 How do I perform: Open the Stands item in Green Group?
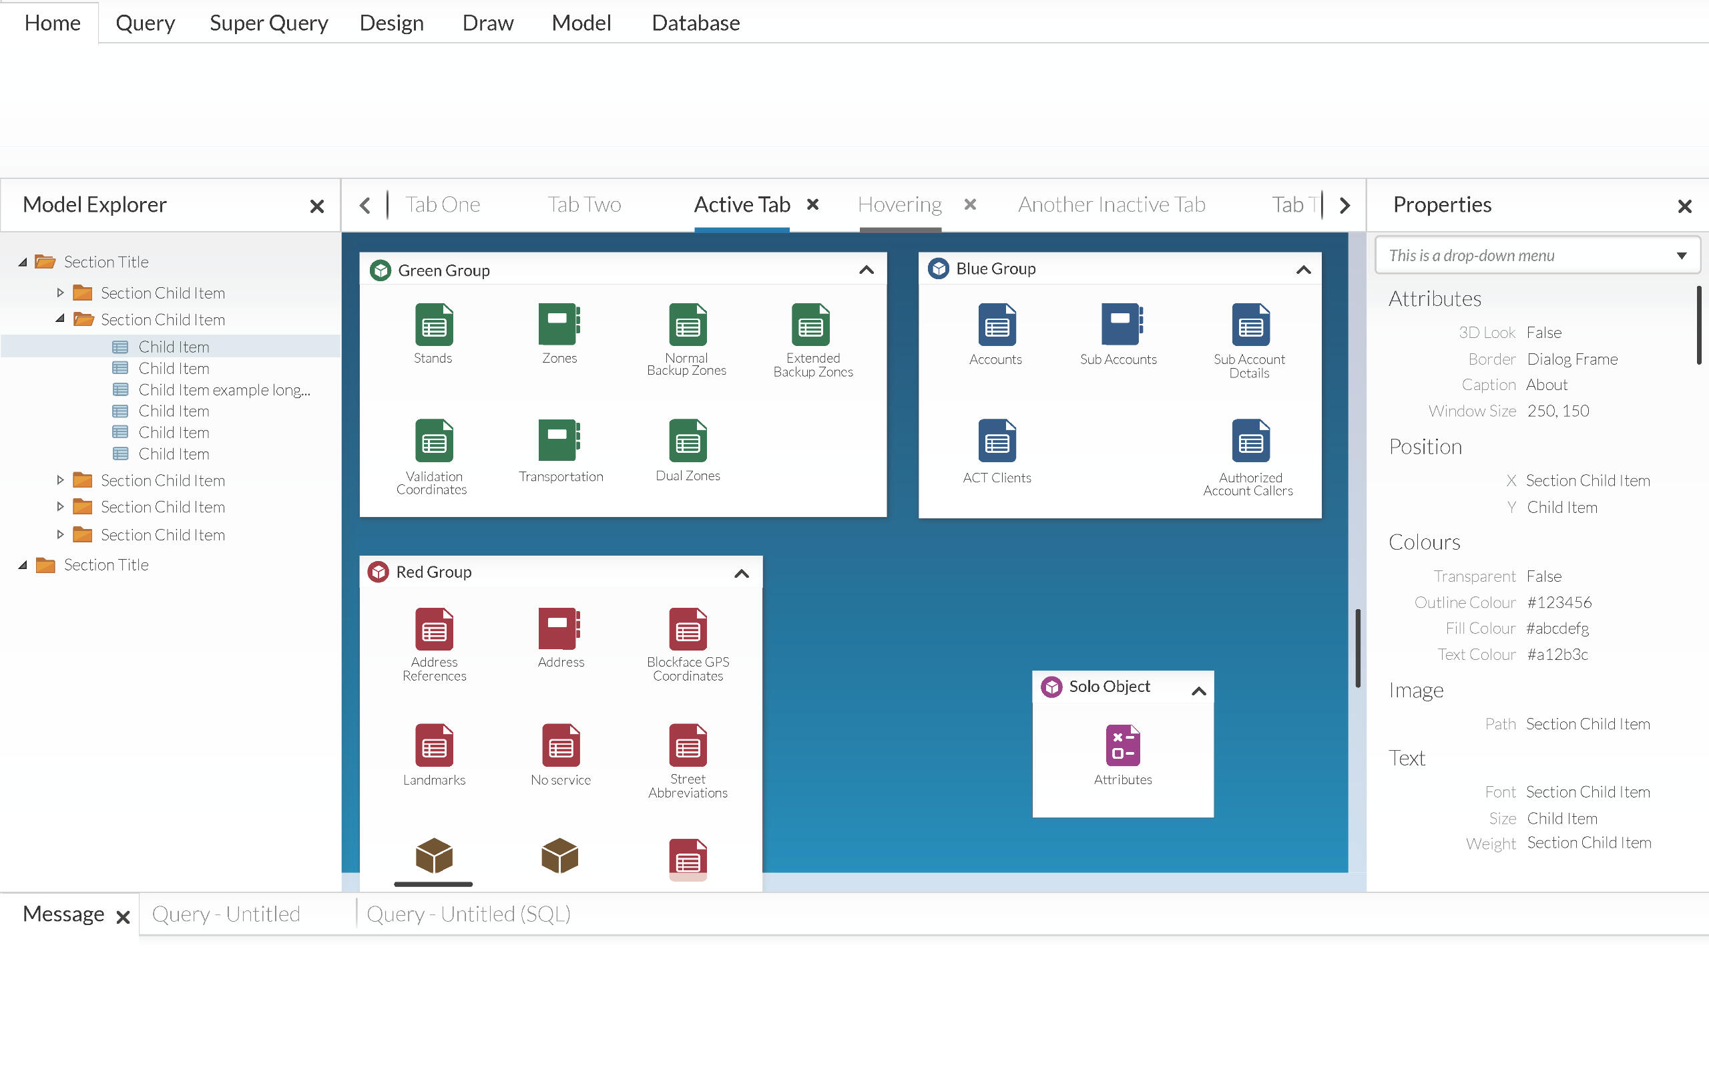(434, 325)
